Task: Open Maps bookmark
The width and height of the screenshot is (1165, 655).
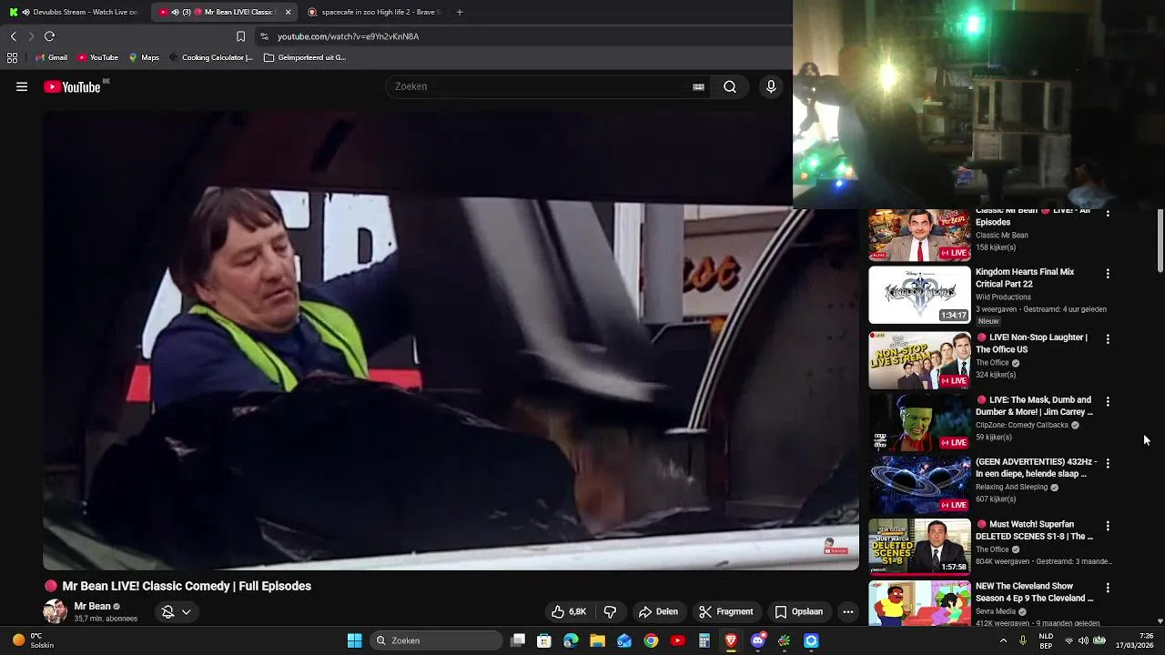Action: click(x=144, y=57)
